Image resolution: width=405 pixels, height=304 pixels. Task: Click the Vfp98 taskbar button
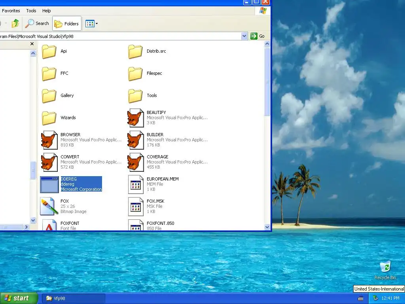point(74,298)
